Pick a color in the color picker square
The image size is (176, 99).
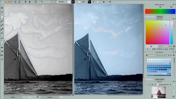(x=158, y=32)
